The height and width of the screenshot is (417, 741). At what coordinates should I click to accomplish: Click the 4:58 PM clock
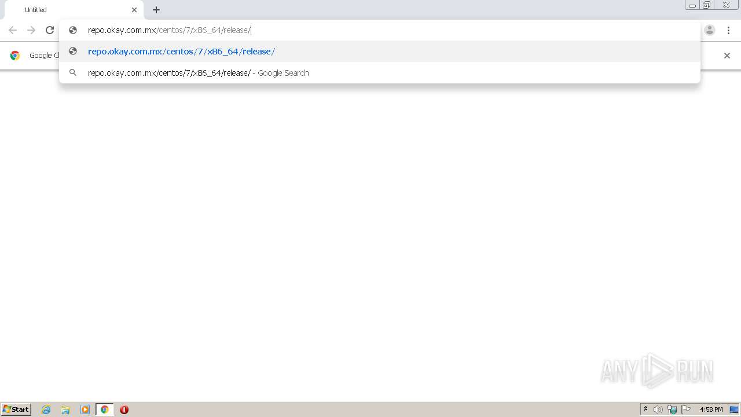pyautogui.click(x=711, y=409)
